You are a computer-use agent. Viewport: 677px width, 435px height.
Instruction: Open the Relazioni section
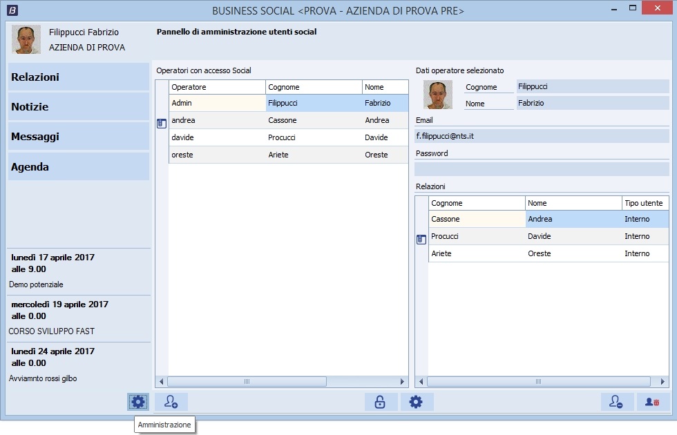(x=79, y=77)
